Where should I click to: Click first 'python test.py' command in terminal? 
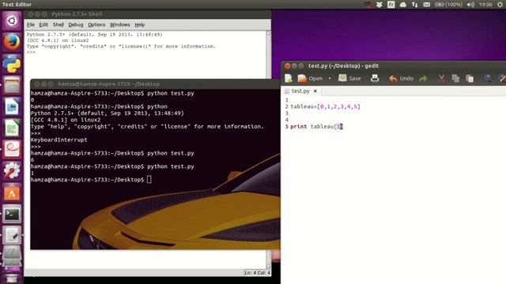click(x=171, y=93)
